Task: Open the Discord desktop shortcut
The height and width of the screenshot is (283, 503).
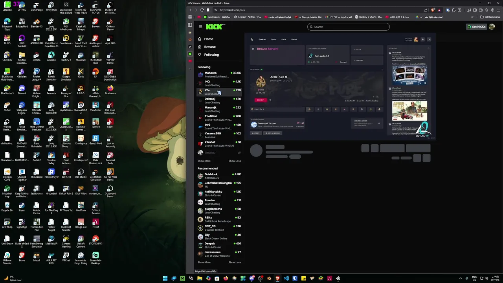Action: (22, 90)
